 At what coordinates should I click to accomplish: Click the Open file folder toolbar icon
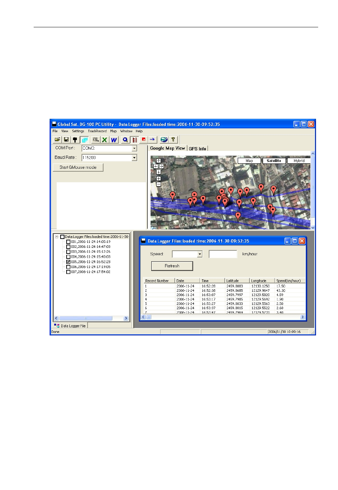point(57,140)
